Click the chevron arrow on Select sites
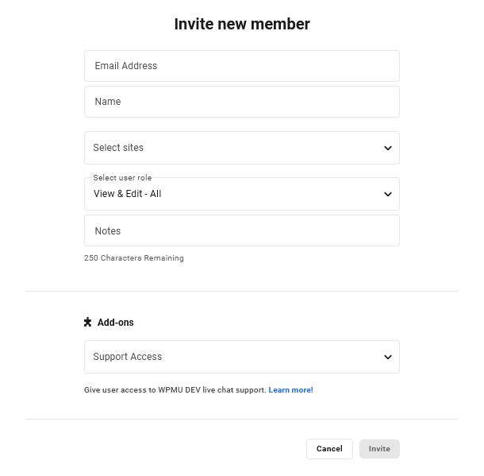This screenshot has width=484, height=476. [388, 148]
